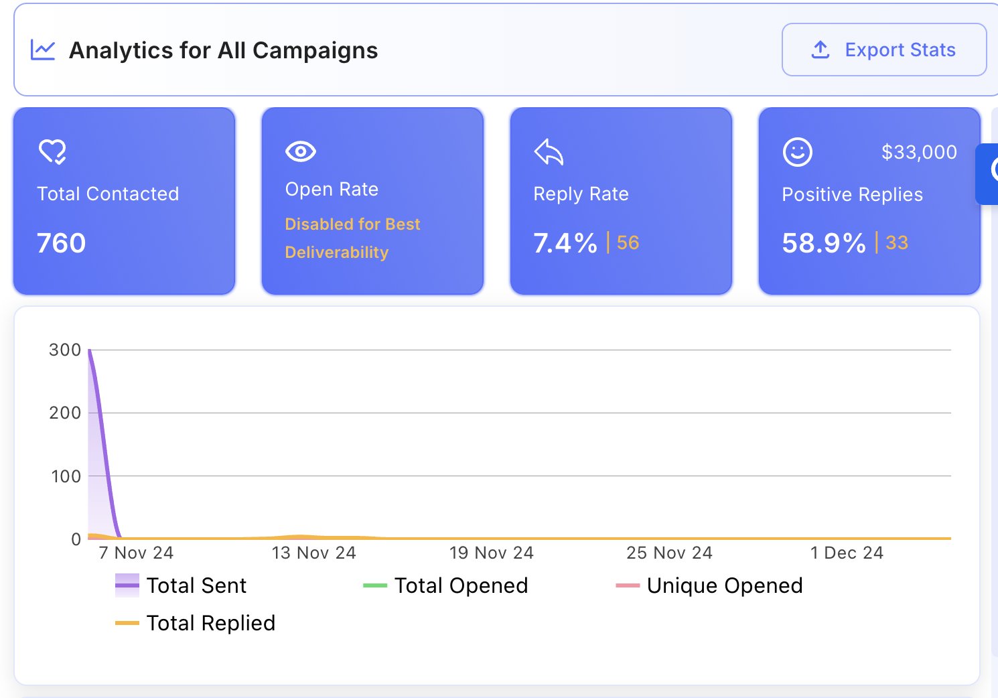Click the upload icon in Export Stats
Screen dimensions: 998x698
(820, 50)
